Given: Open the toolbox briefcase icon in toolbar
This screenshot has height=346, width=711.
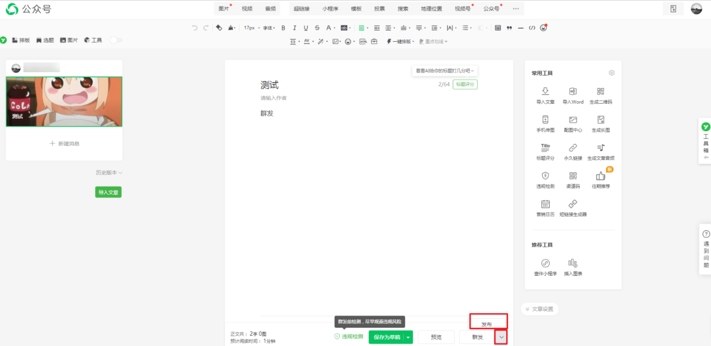Looking at the screenshot, I should [374, 42].
